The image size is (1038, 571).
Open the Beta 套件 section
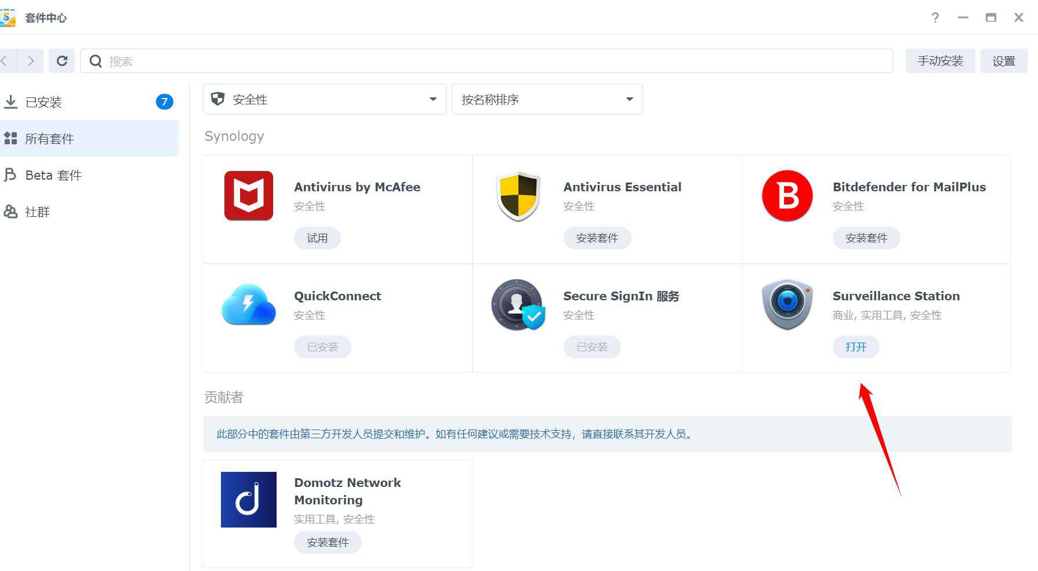(53, 174)
